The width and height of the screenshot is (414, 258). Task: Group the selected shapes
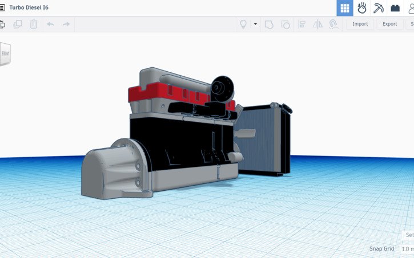(269, 24)
